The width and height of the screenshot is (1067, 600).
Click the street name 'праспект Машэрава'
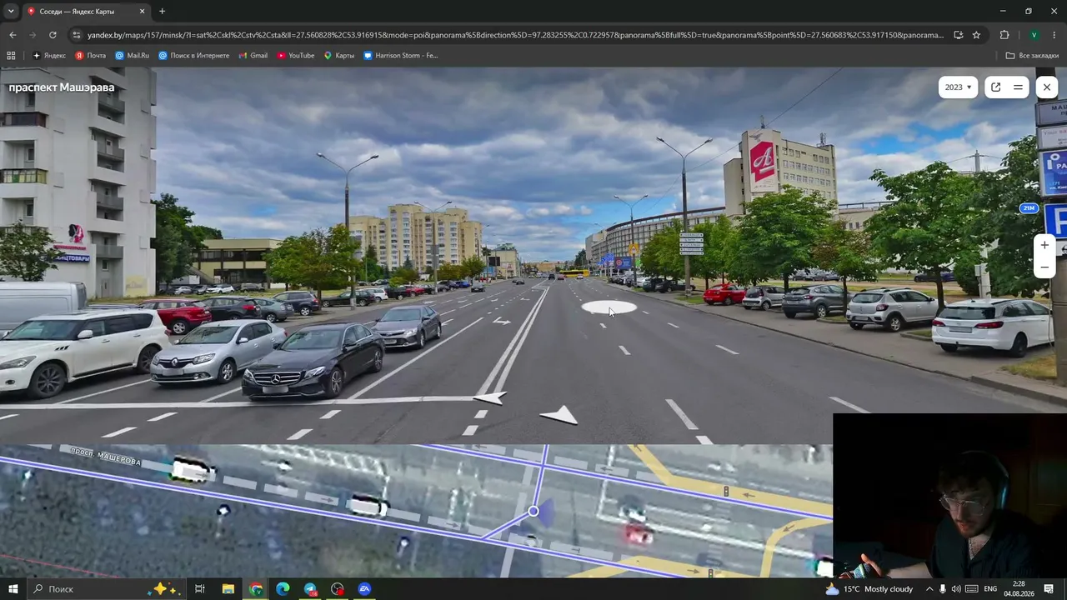click(62, 87)
